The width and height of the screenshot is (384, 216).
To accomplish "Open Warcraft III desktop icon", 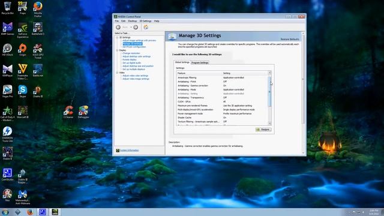I will pos(23,112).
